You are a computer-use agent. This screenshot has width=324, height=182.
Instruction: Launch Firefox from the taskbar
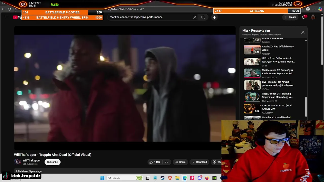pos(207,178)
